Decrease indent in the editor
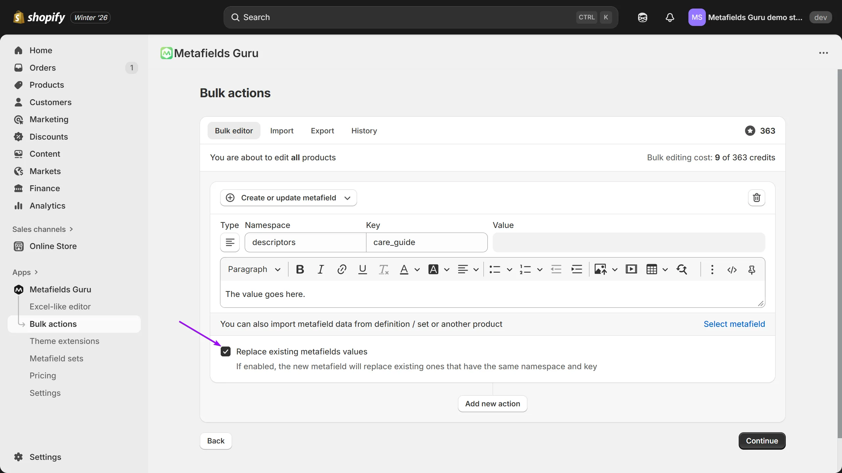Image resolution: width=842 pixels, height=473 pixels. (x=556, y=269)
